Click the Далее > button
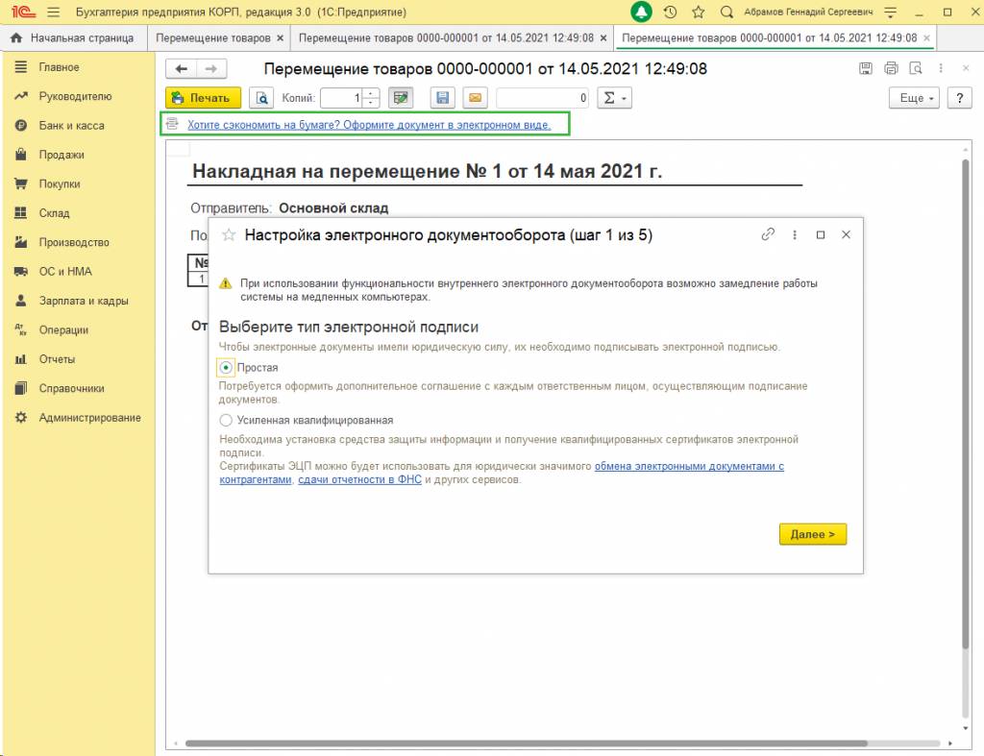 pos(813,534)
